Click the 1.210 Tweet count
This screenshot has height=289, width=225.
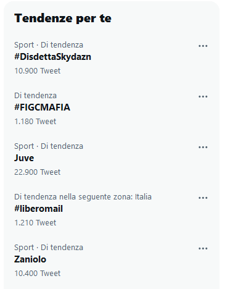[35, 223]
